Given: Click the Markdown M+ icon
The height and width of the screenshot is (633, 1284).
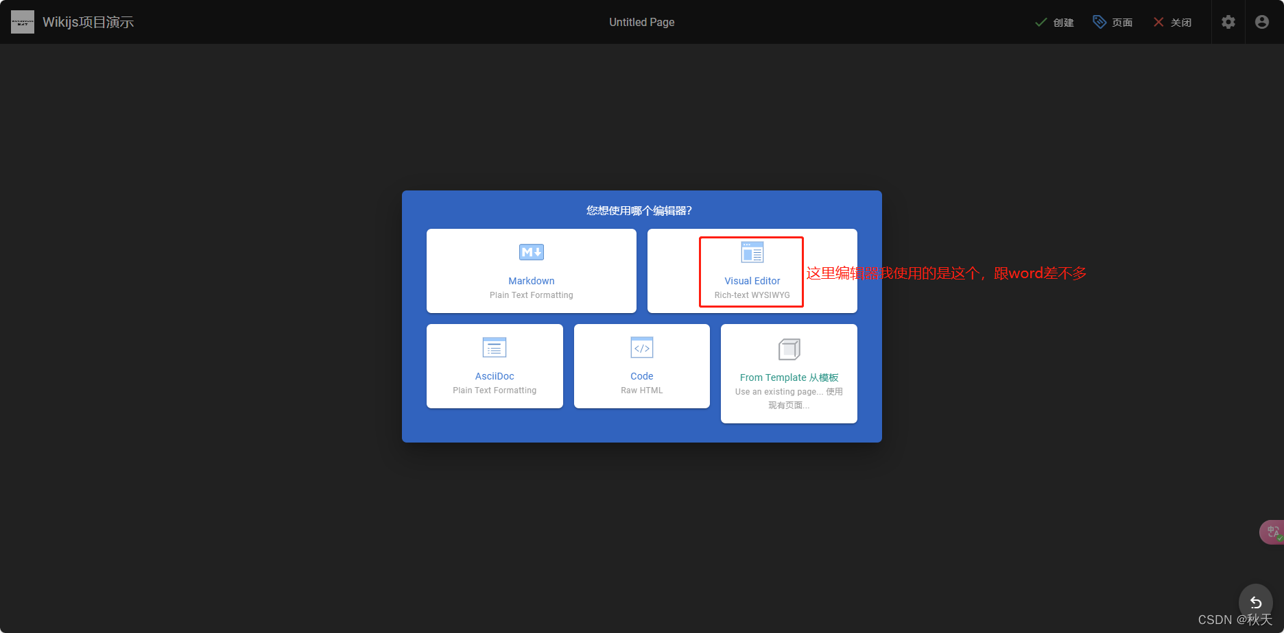Looking at the screenshot, I should pyautogui.click(x=531, y=252).
